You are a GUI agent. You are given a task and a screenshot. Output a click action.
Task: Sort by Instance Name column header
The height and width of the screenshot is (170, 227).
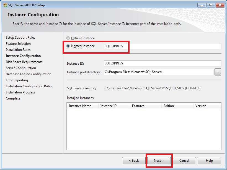(x=82, y=106)
